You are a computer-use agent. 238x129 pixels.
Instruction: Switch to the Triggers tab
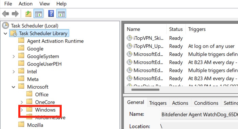[158, 103]
